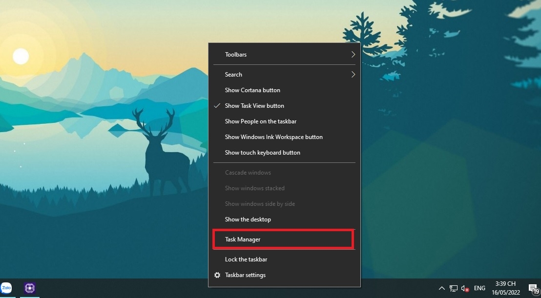541x298 pixels.
Task: Show hidden system tray icons
Action: pyautogui.click(x=441, y=288)
